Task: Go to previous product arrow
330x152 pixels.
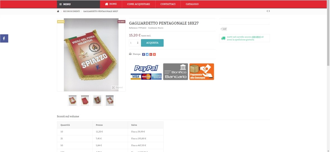Action: coord(267,11)
